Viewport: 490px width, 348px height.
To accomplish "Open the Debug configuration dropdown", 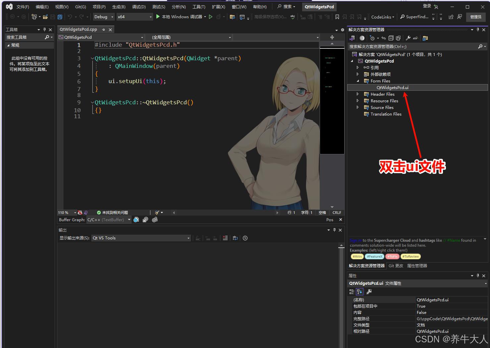I will tap(104, 17).
